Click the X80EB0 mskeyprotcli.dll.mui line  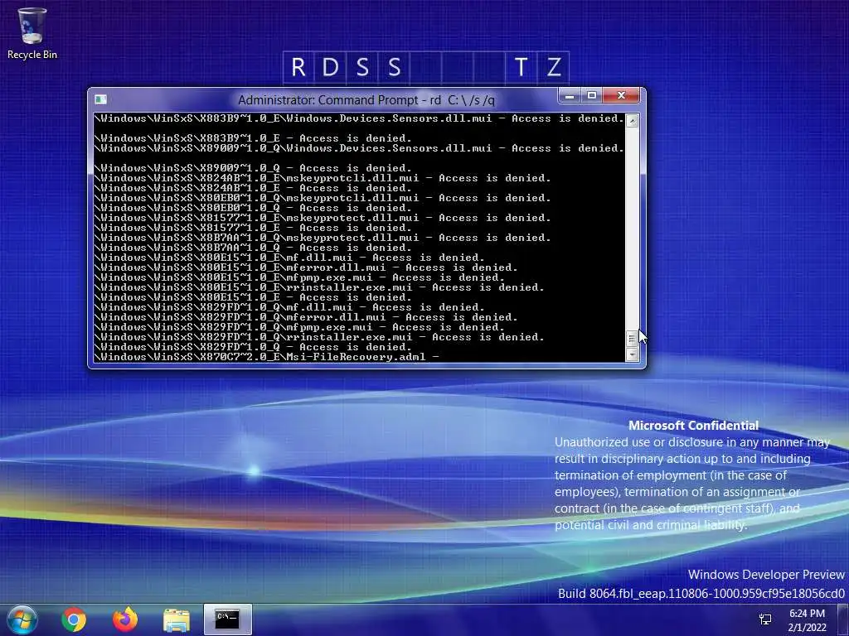point(323,198)
